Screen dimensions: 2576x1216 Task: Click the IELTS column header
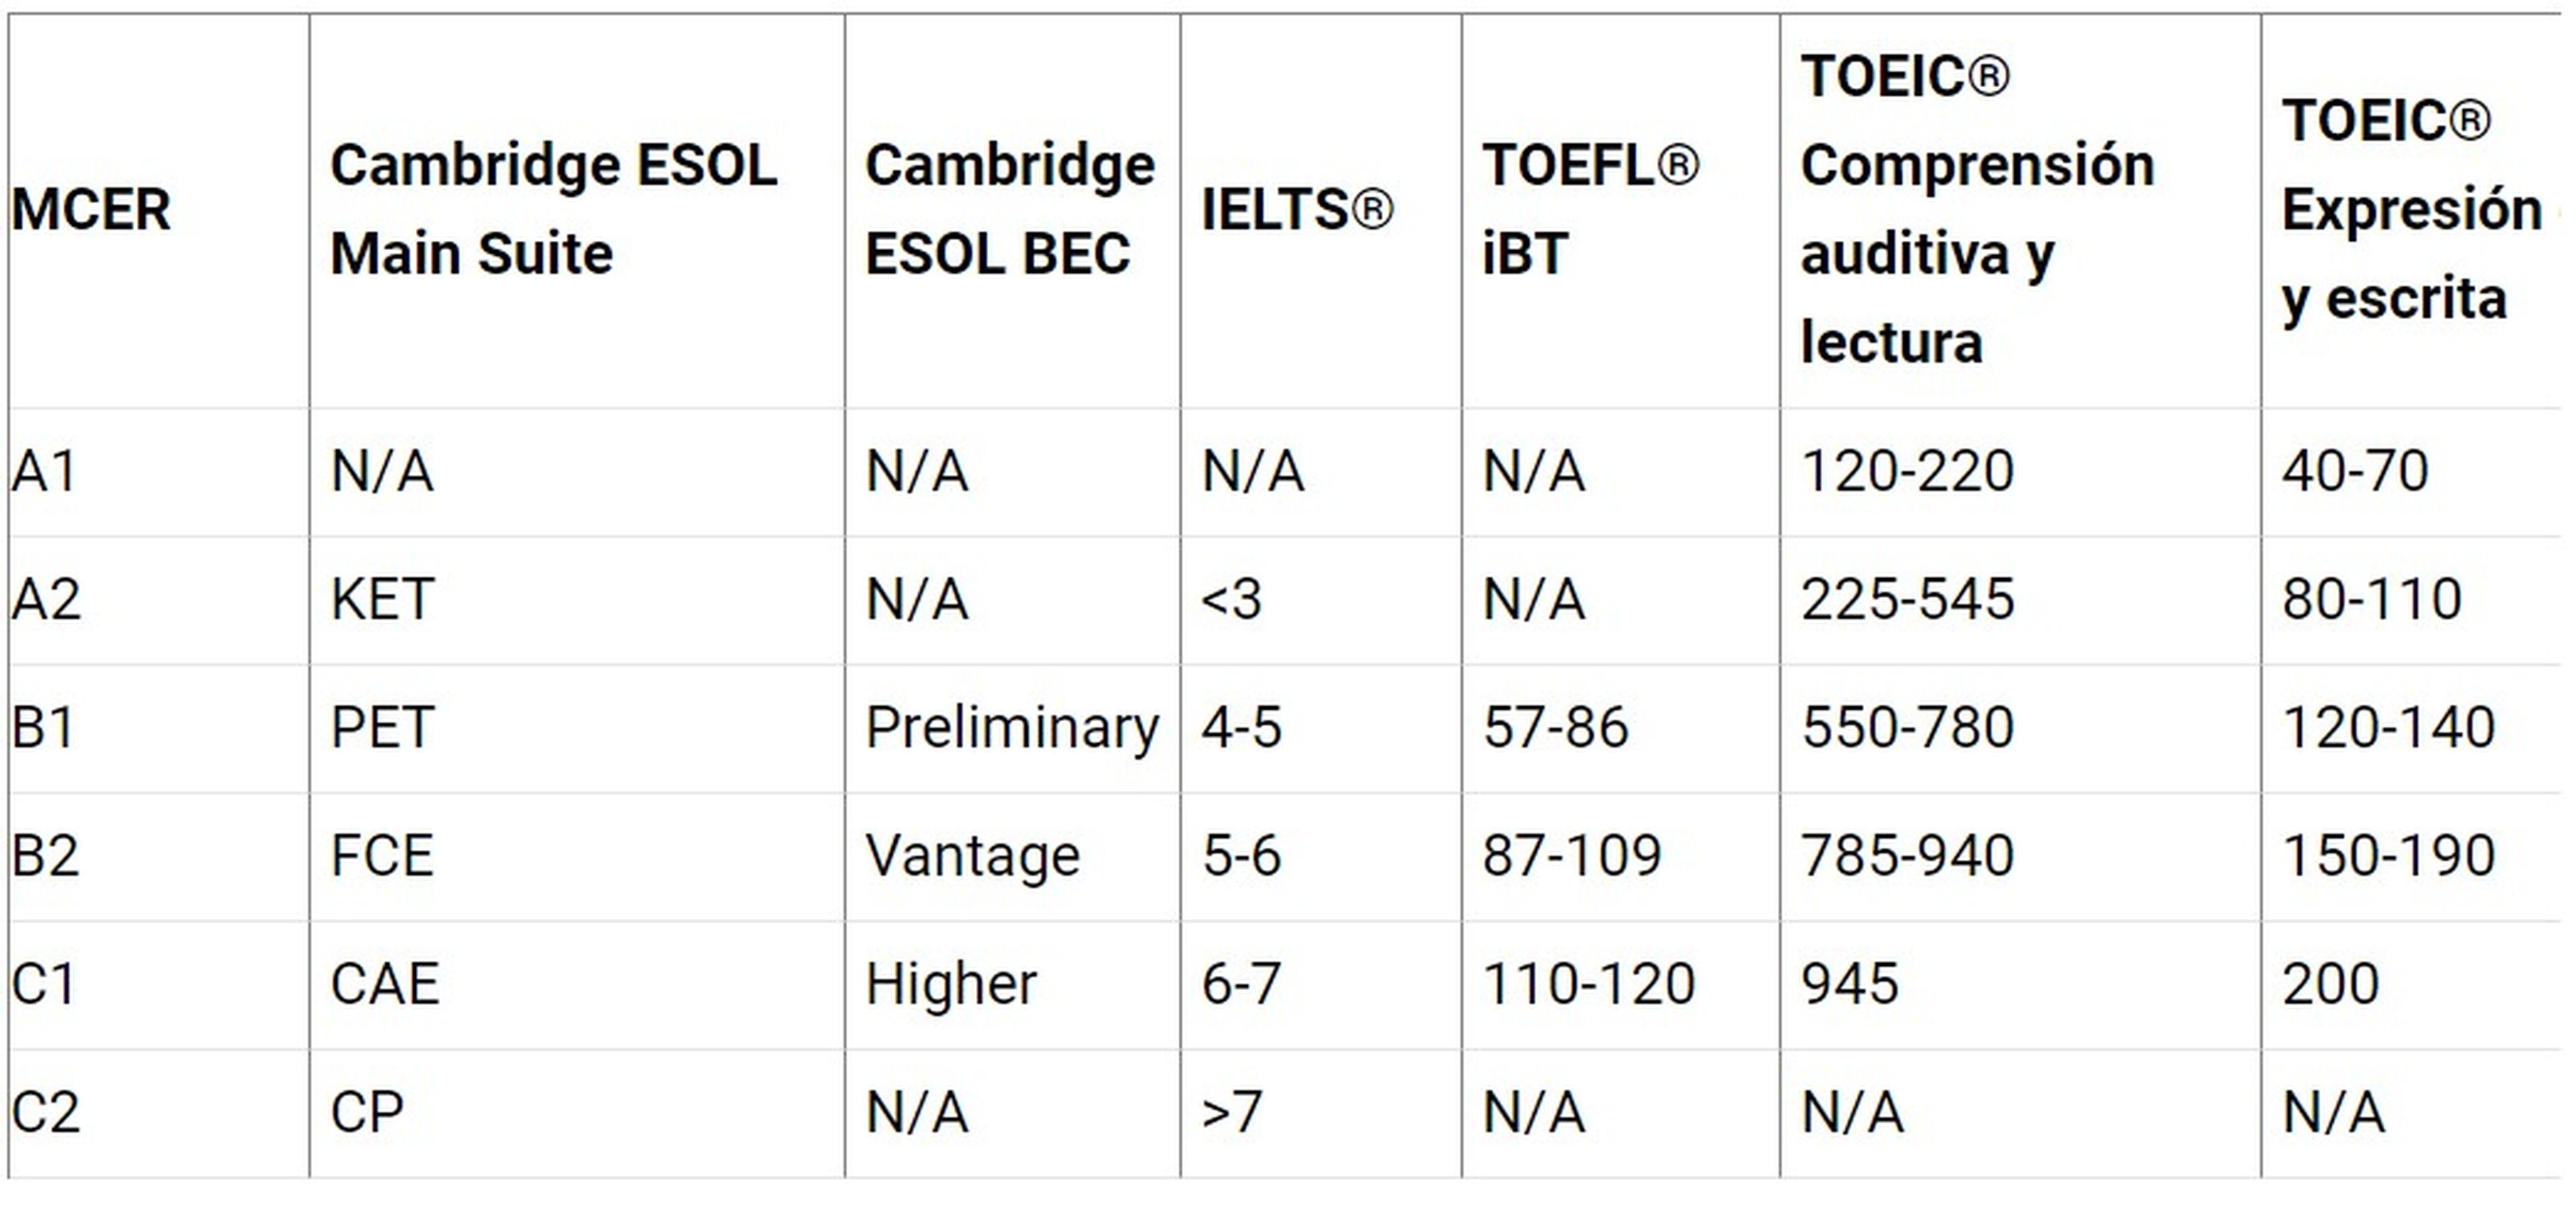pos(1296,210)
